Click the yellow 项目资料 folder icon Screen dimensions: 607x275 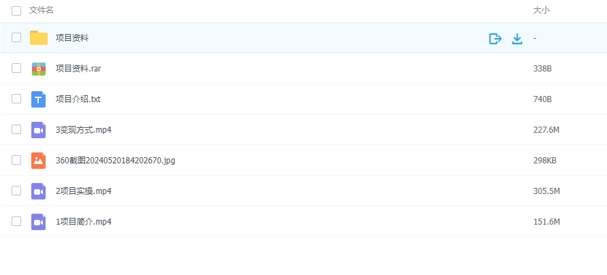click(39, 38)
